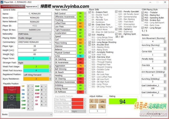Expand the Registered Position dropdown
The height and width of the screenshot is (119, 169).
pyautogui.click(x=37, y=75)
